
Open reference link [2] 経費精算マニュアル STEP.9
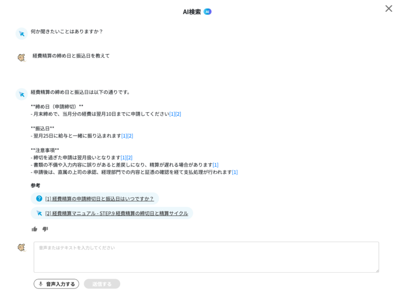(117, 214)
